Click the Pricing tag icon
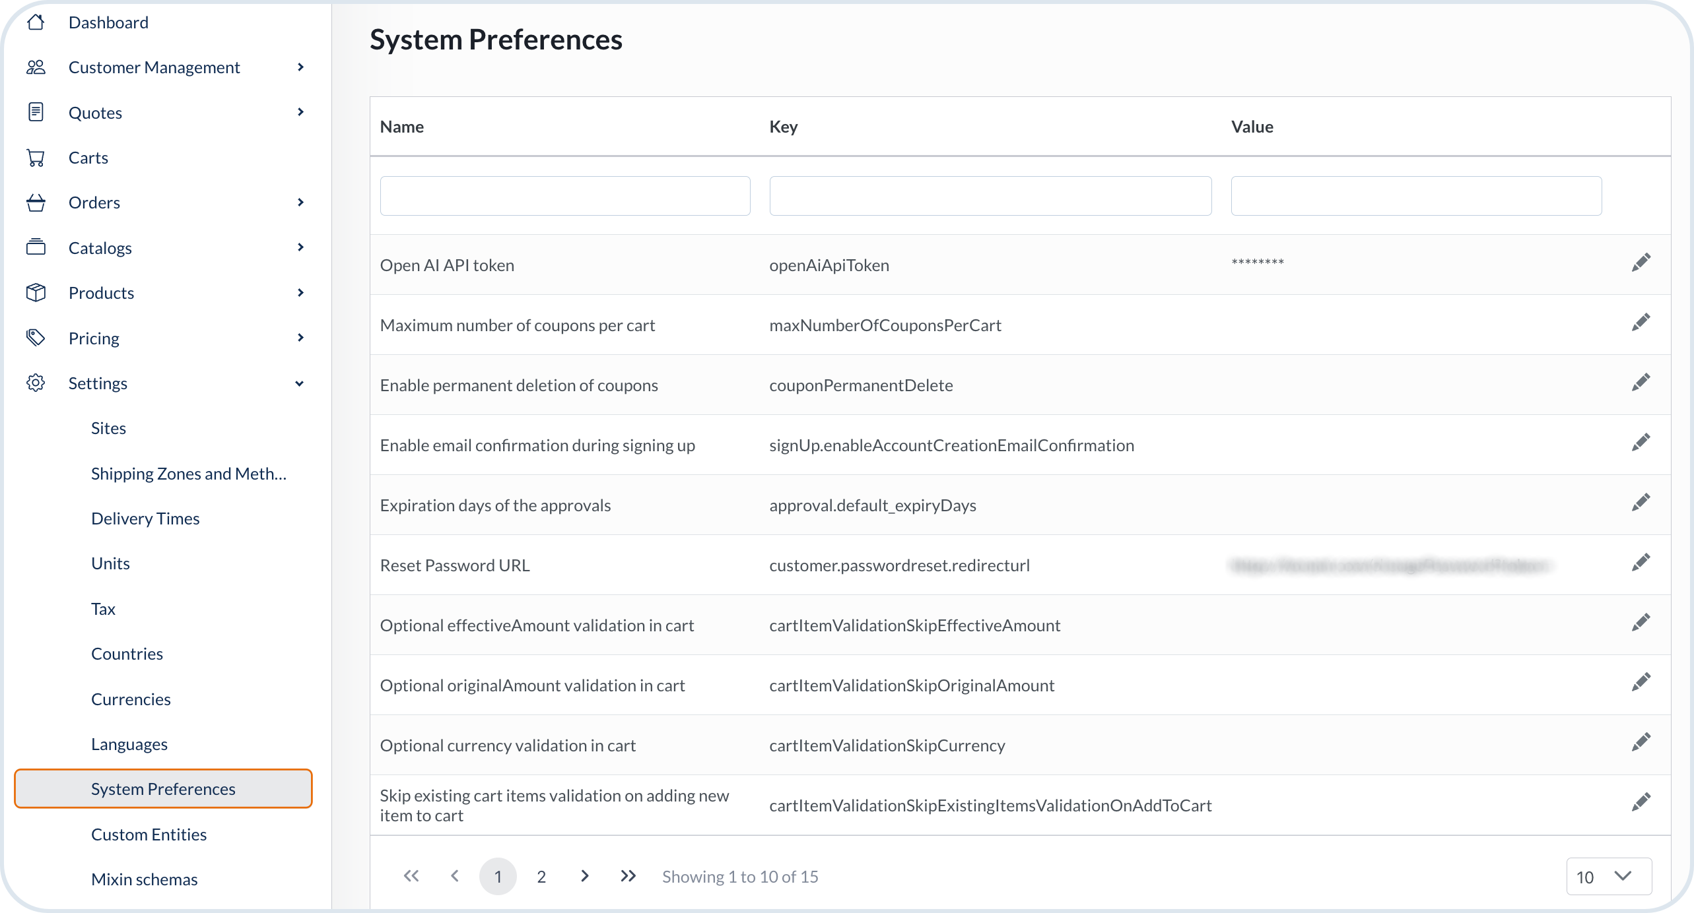This screenshot has height=913, width=1694. pos(36,338)
